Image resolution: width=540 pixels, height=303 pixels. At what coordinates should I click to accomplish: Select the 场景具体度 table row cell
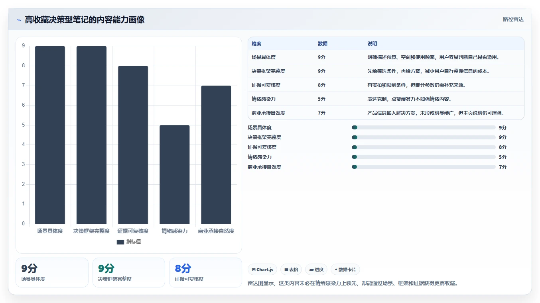tap(264, 57)
